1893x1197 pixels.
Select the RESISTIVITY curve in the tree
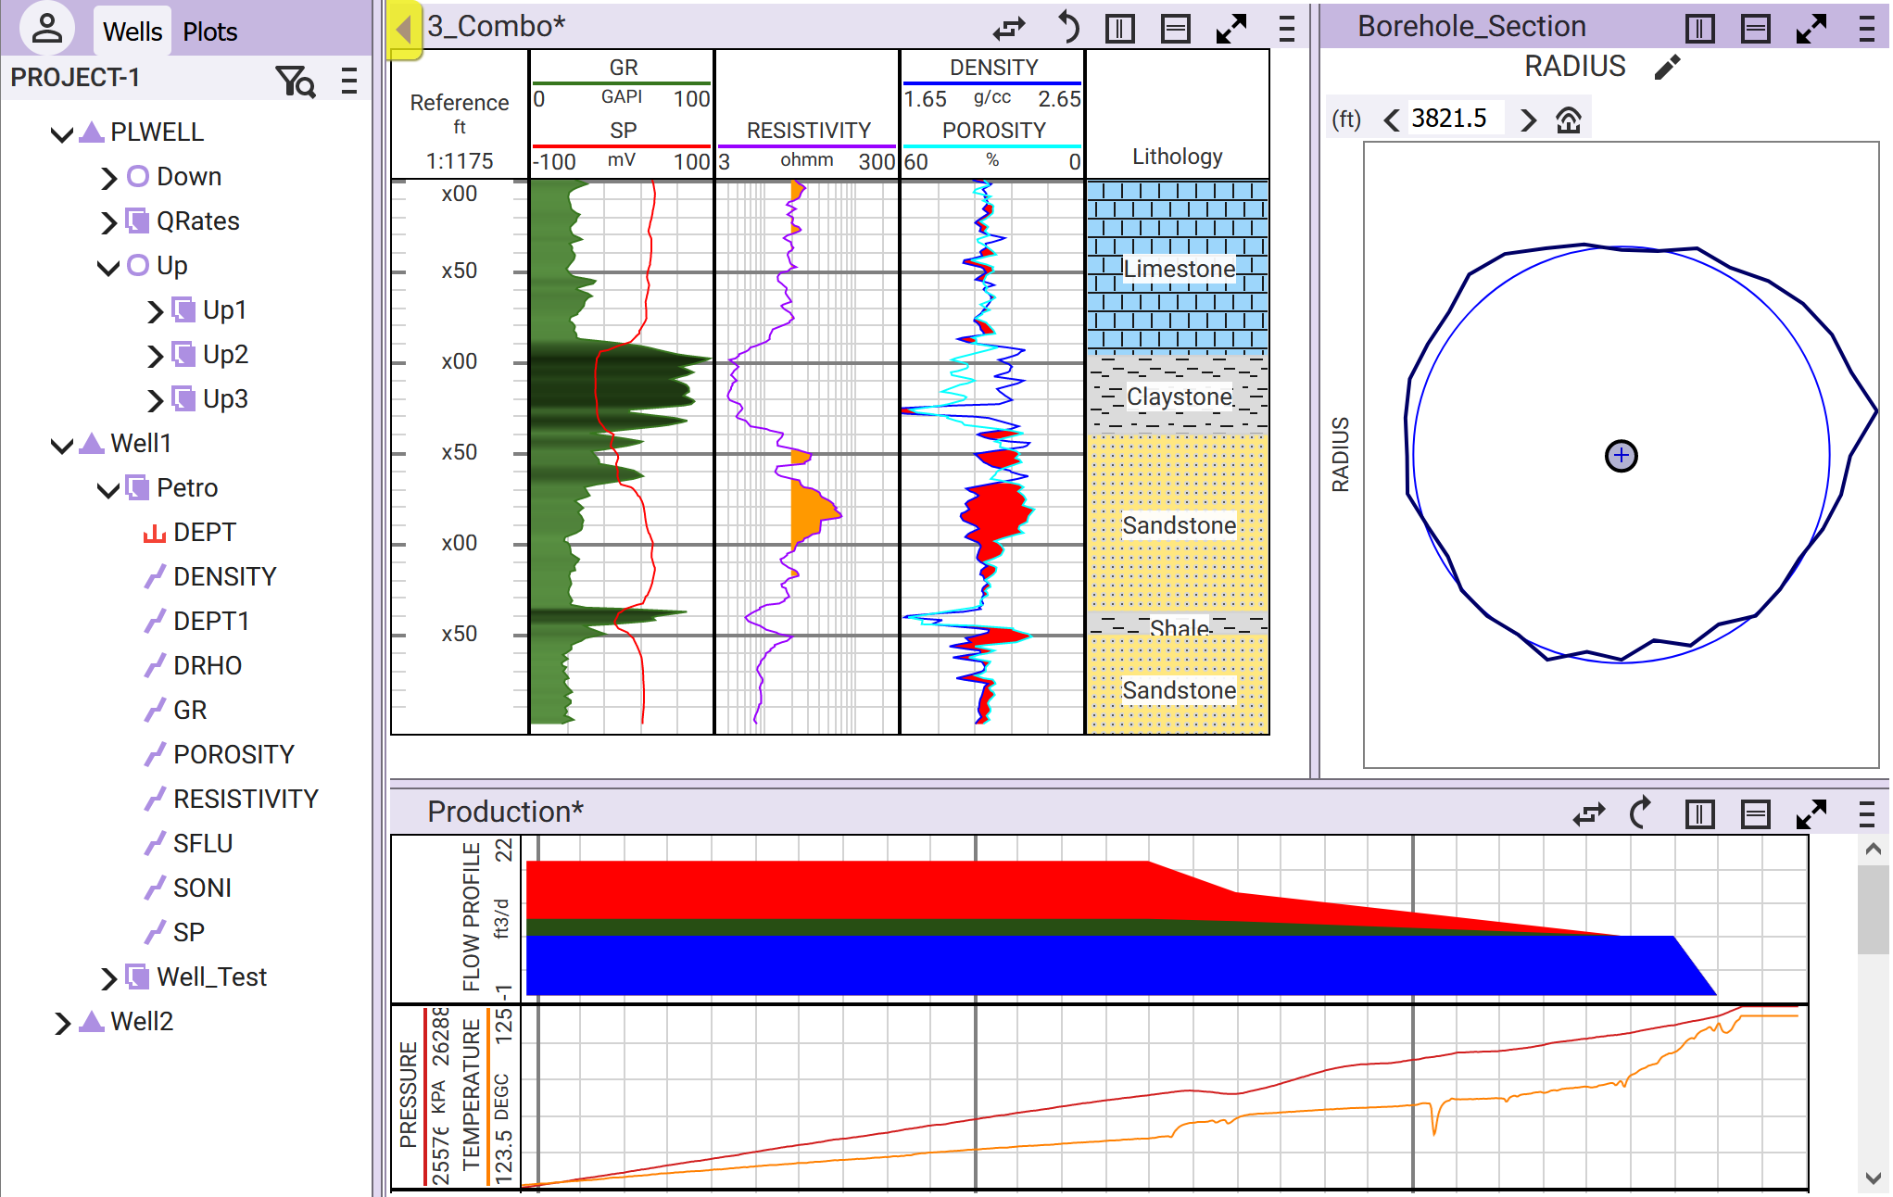tap(246, 799)
